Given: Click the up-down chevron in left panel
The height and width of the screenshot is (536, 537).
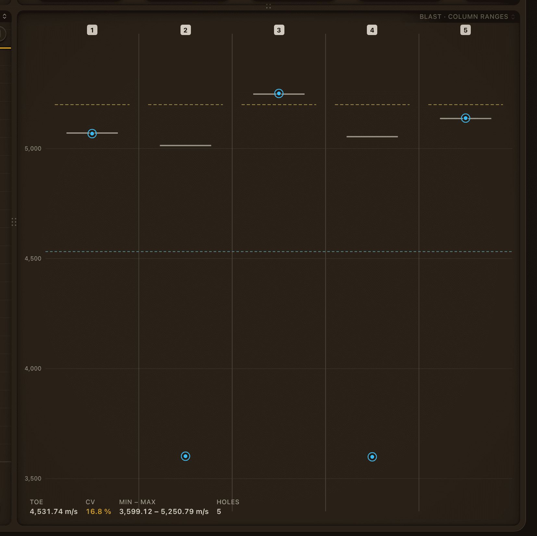Looking at the screenshot, I should [x=5, y=16].
